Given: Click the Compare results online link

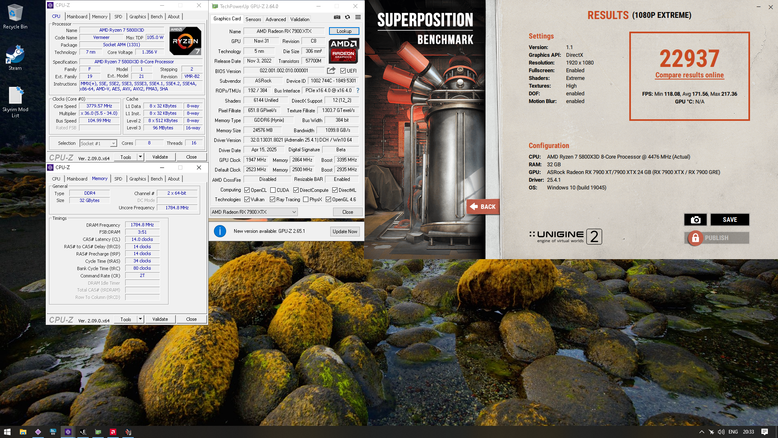Looking at the screenshot, I should (x=689, y=75).
